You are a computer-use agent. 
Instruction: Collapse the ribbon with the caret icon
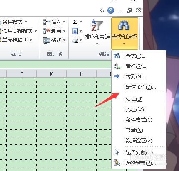click(102, 11)
